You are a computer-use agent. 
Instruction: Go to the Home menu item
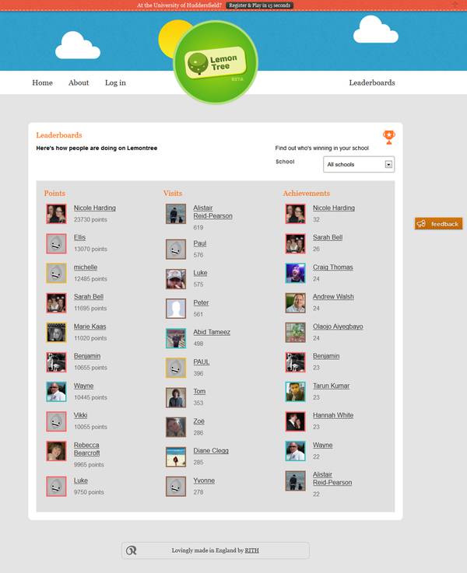(x=43, y=82)
